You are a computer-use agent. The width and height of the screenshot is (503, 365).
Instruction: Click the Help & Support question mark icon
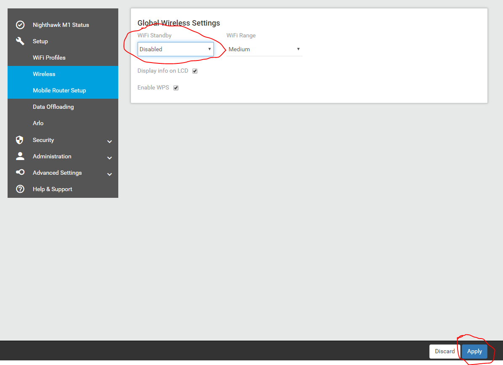point(20,189)
